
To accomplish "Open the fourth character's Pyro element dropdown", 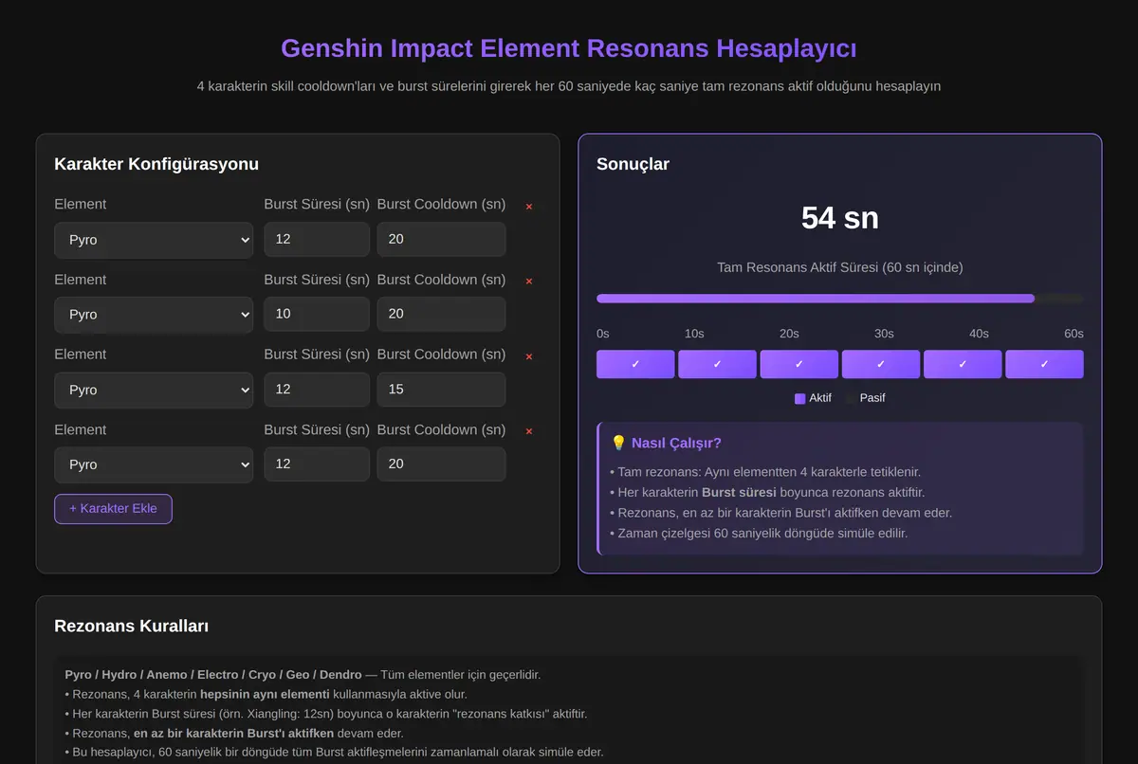I will click(154, 464).
